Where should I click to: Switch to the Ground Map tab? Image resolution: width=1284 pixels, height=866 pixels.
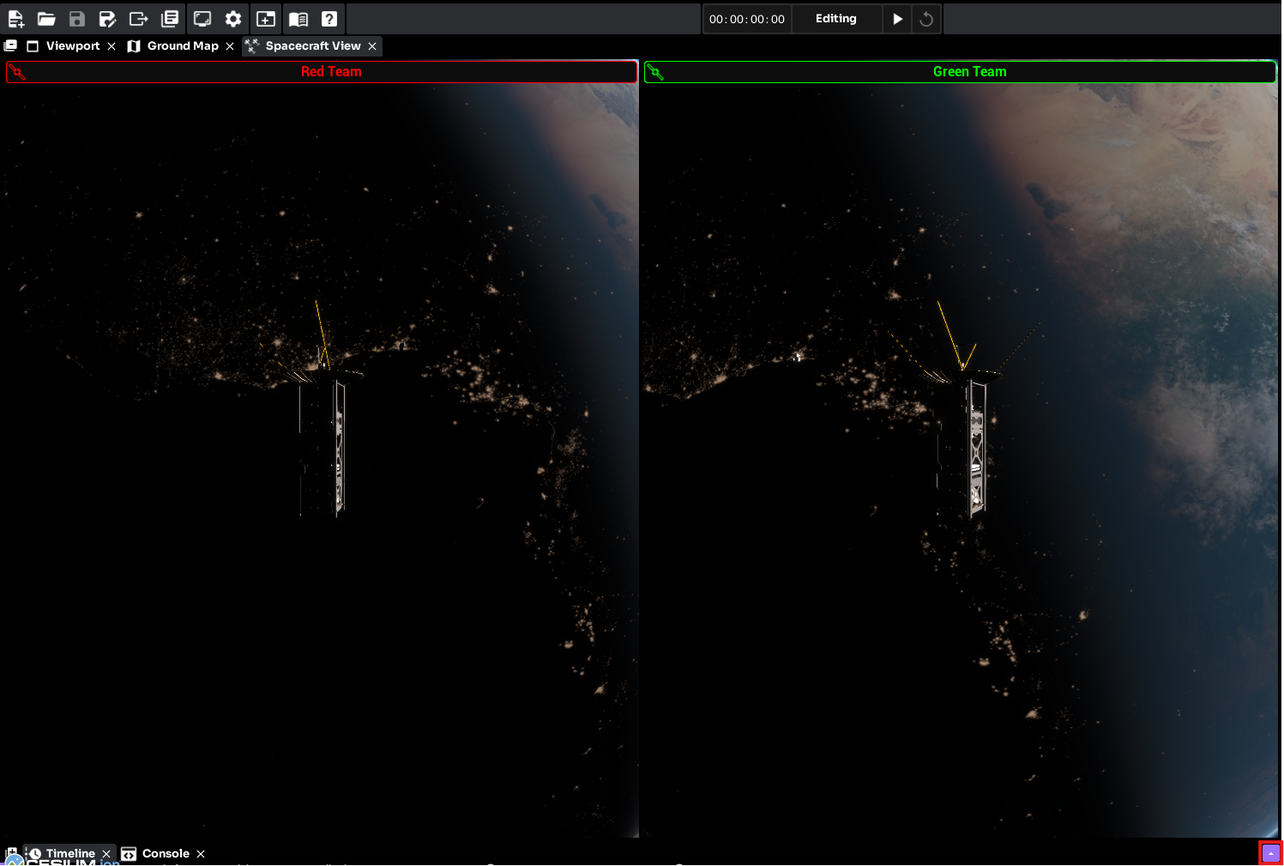[x=182, y=46]
